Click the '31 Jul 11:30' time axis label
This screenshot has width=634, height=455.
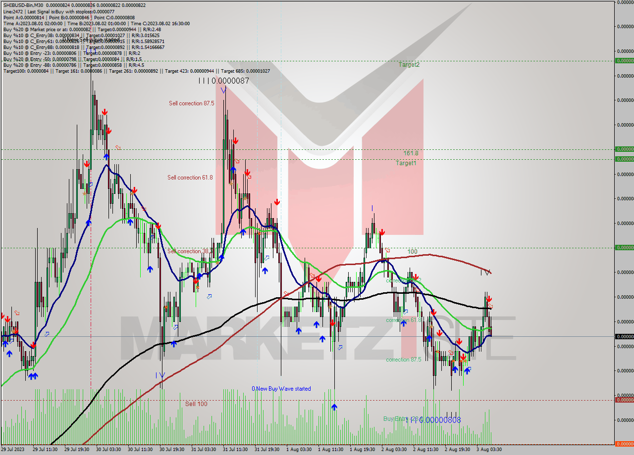point(235,450)
